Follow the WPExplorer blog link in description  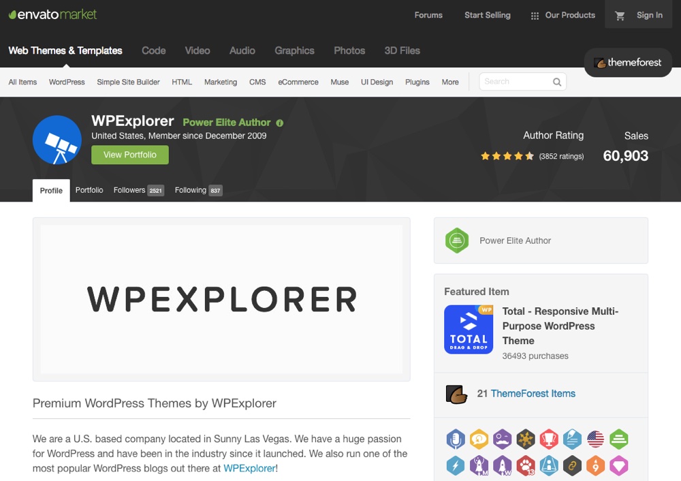(249, 469)
